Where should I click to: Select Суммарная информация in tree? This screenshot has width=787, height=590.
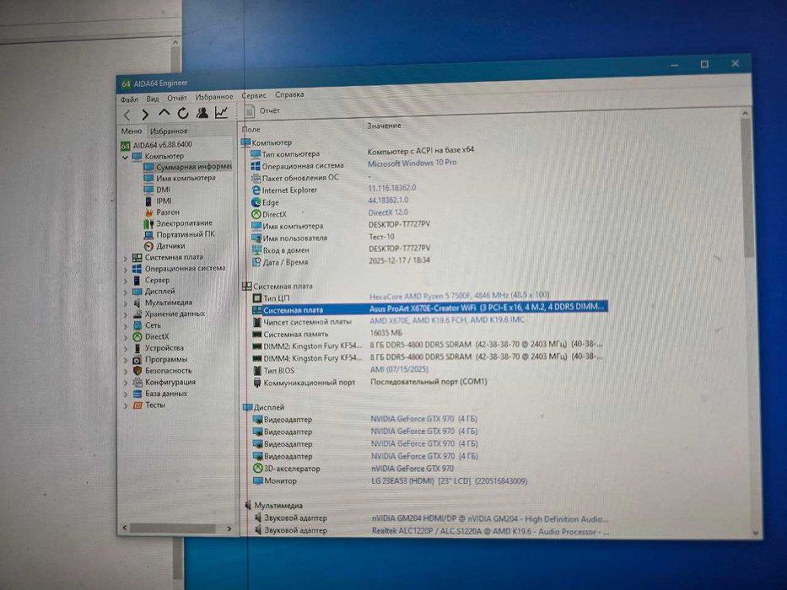(x=188, y=167)
